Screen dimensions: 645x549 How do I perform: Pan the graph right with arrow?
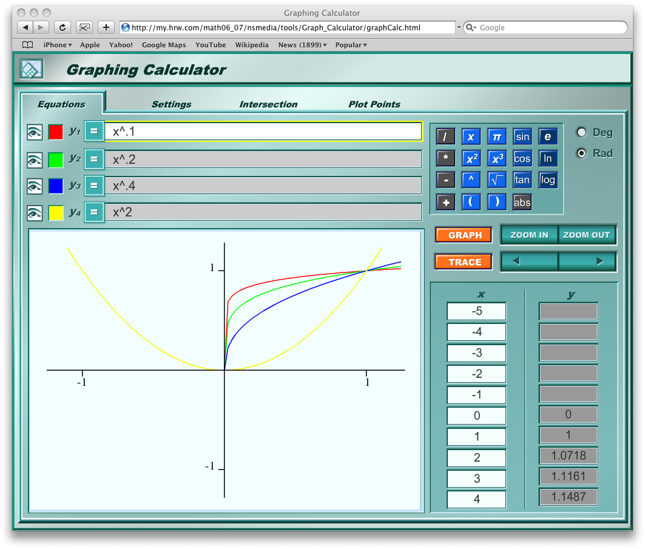pyautogui.click(x=587, y=261)
